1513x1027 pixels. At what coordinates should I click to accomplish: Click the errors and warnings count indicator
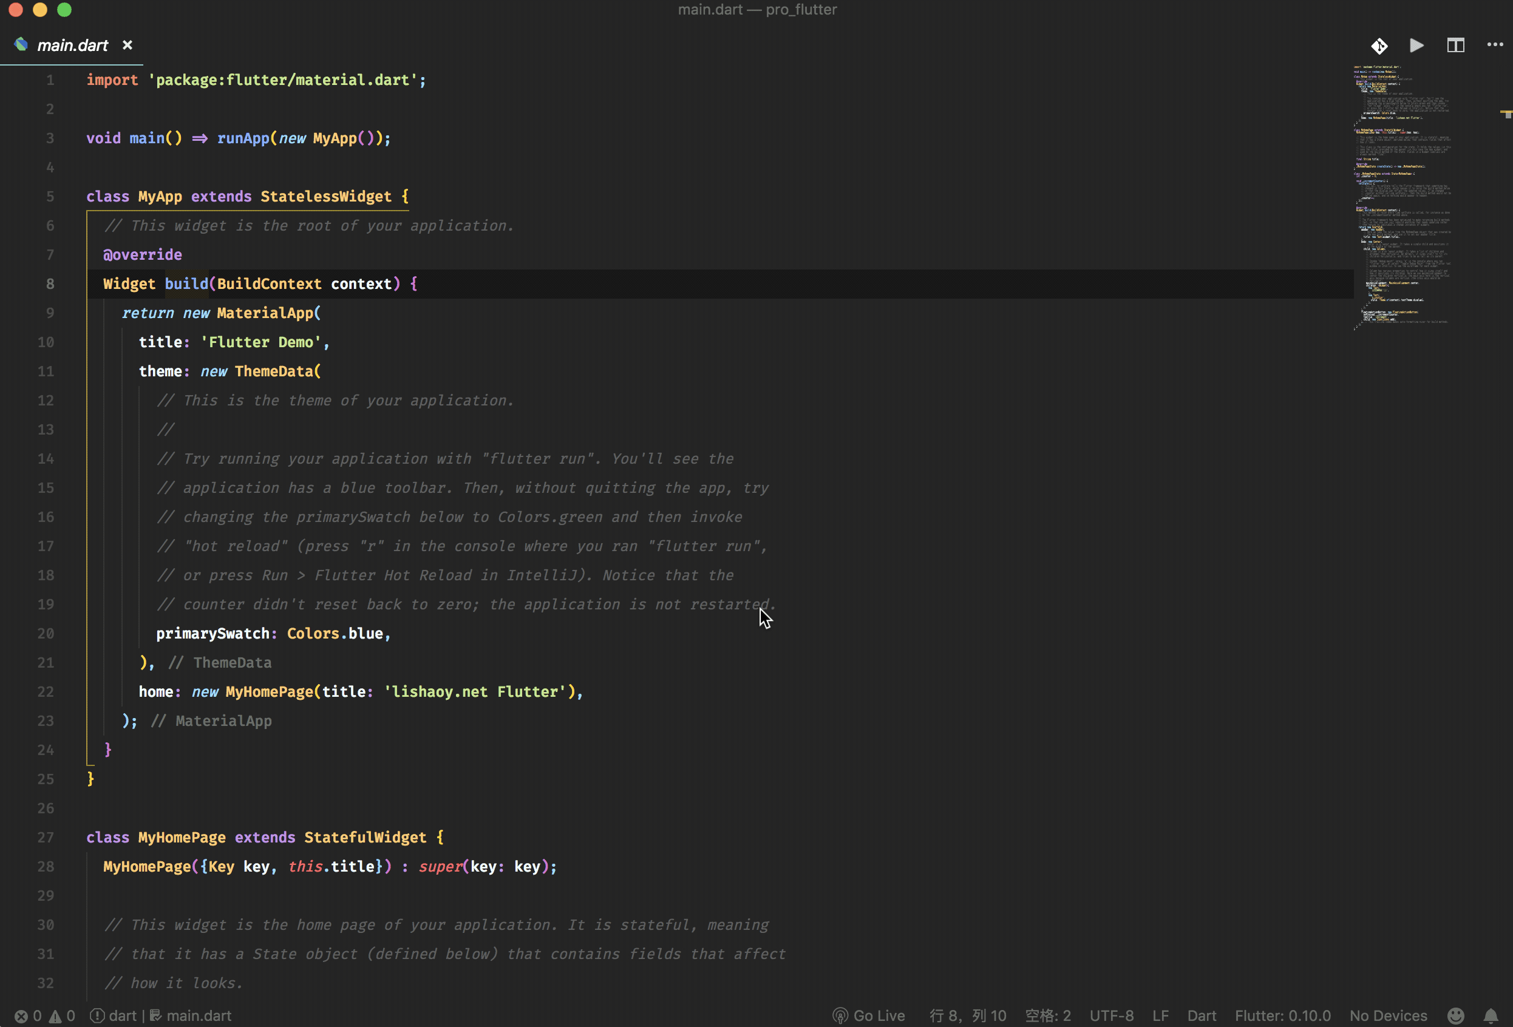[x=44, y=1015]
